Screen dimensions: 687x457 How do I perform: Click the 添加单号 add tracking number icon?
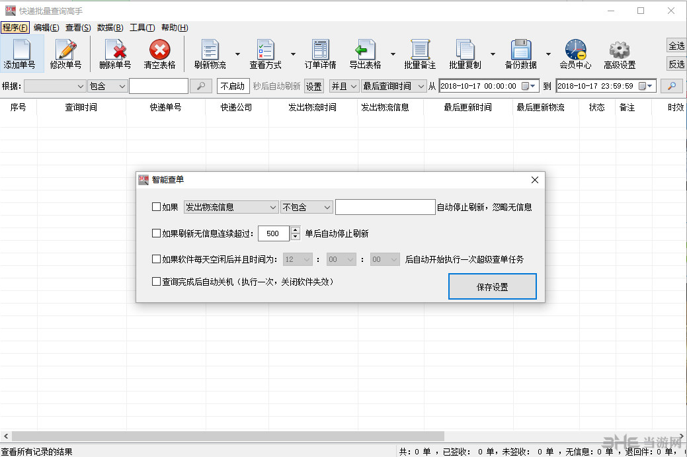[x=21, y=50]
